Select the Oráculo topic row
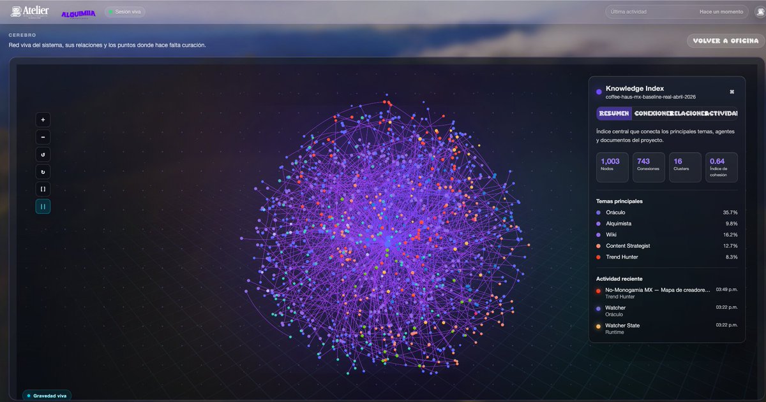Screen dimensions: 766x402 coord(667,212)
